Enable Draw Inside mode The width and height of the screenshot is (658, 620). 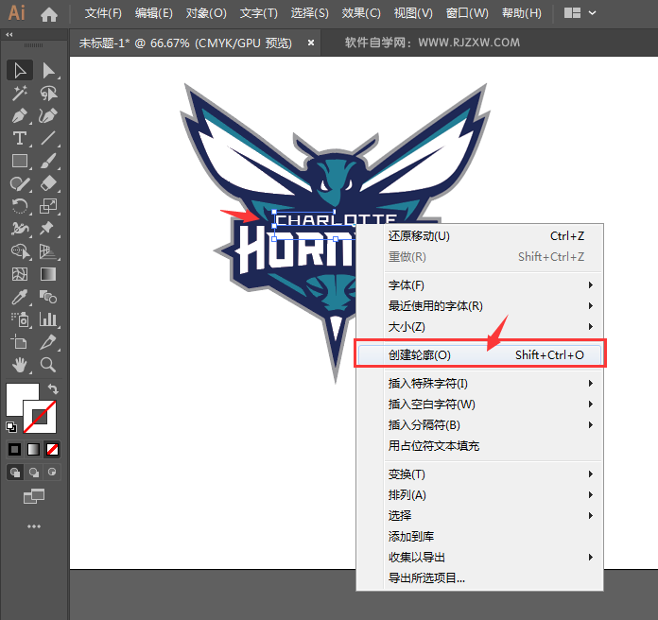[x=52, y=473]
